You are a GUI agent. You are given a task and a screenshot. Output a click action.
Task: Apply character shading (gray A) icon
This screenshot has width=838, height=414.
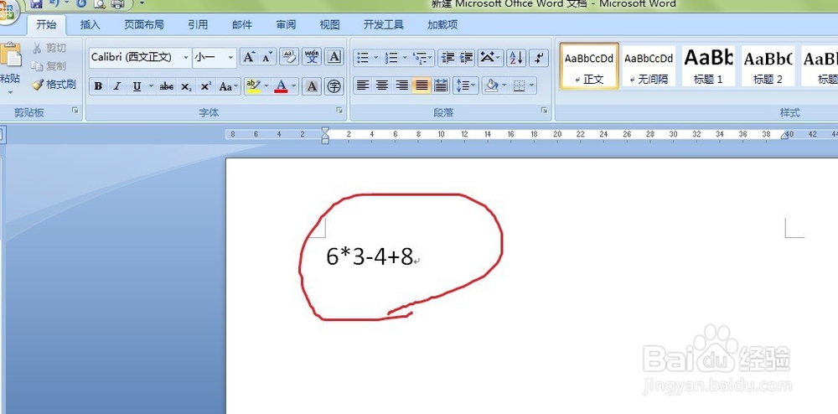click(x=312, y=86)
